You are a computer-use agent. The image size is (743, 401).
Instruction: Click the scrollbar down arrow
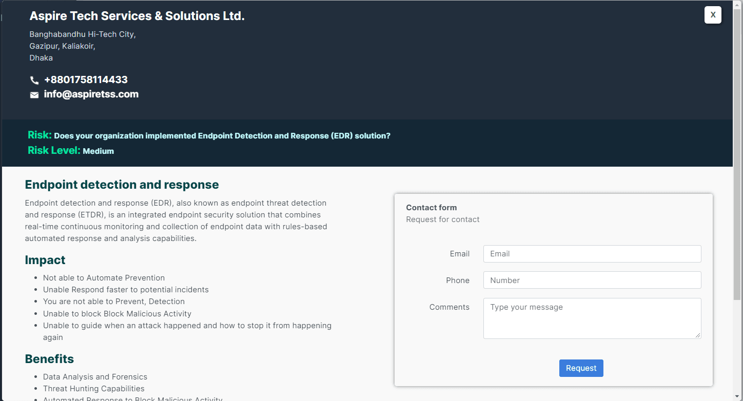click(737, 397)
